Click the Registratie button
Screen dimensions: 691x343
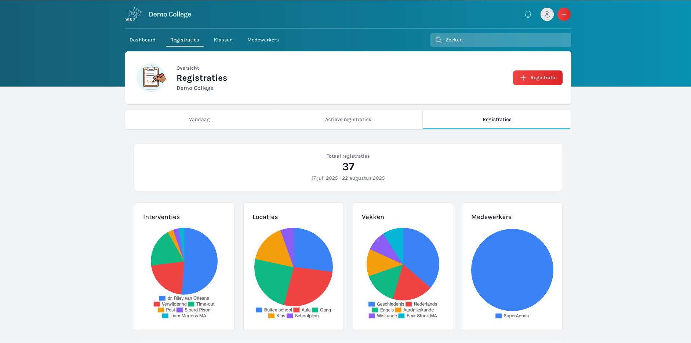pyautogui.click(x=537, y=78)
